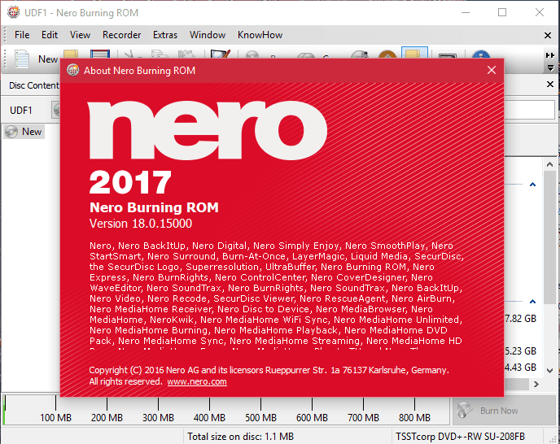Image resolution: width=560 pixels, height=444 pixels.
Task: Open the KnowHow menu
Action: click(x=260, y=35)
